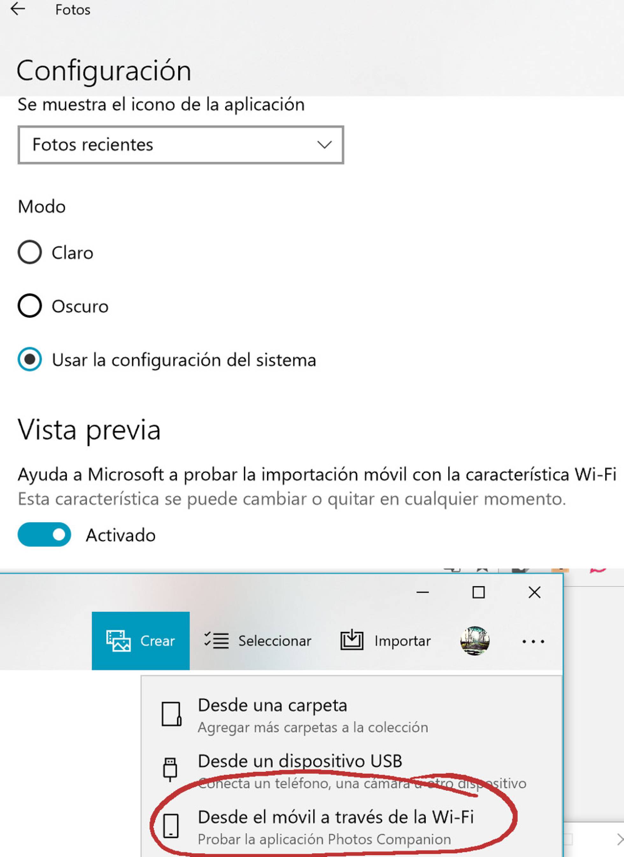
Task: Choose Desde un dispositivo USB entry
Action: (x=300, y=761)
